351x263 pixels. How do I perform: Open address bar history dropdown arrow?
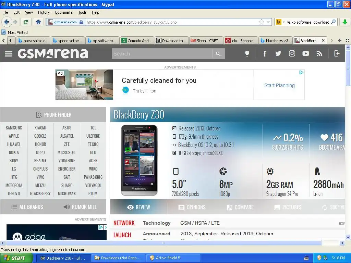[268, 22]
